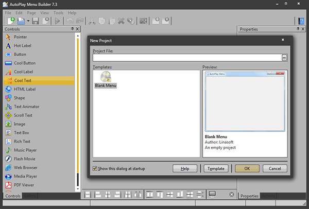Click the Delete Page toolbar icon
Screen dimensions: 309x209
(x=165, y=21)
